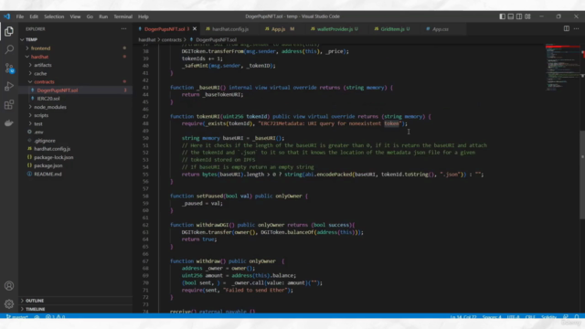Switch to the App.js tab
This screenshot has width=585, height=329.
point(281,28)
